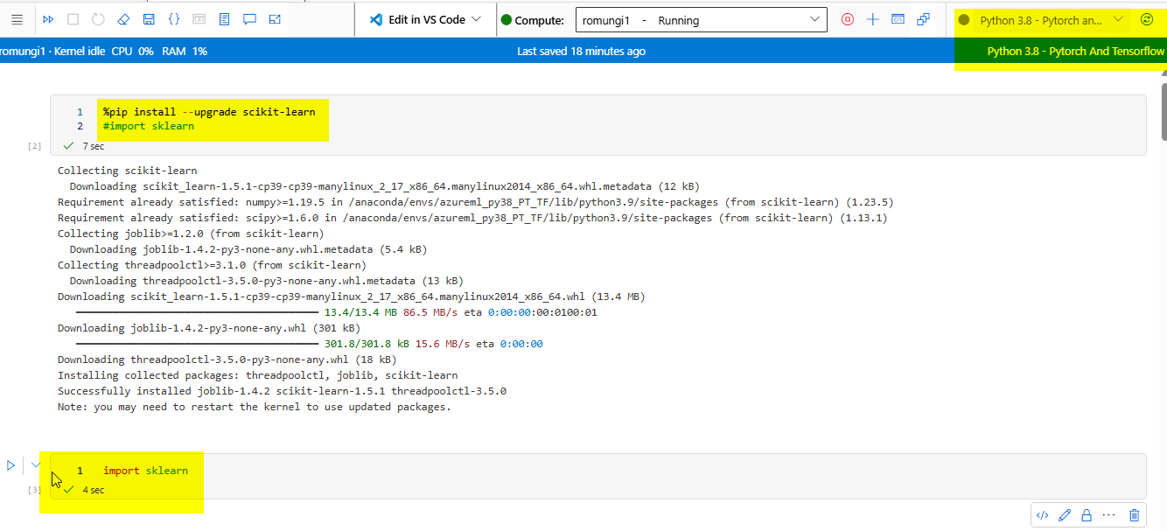The width and height of the screenshot is (1167, 531).
Task: Click the restart kernel note output line
Action: pos(254,407)
